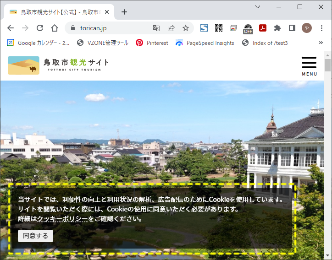This screenshot has height=260, width=332.
Task: Open the Extensions puzzle piece menu
Action: pos(277,28)
